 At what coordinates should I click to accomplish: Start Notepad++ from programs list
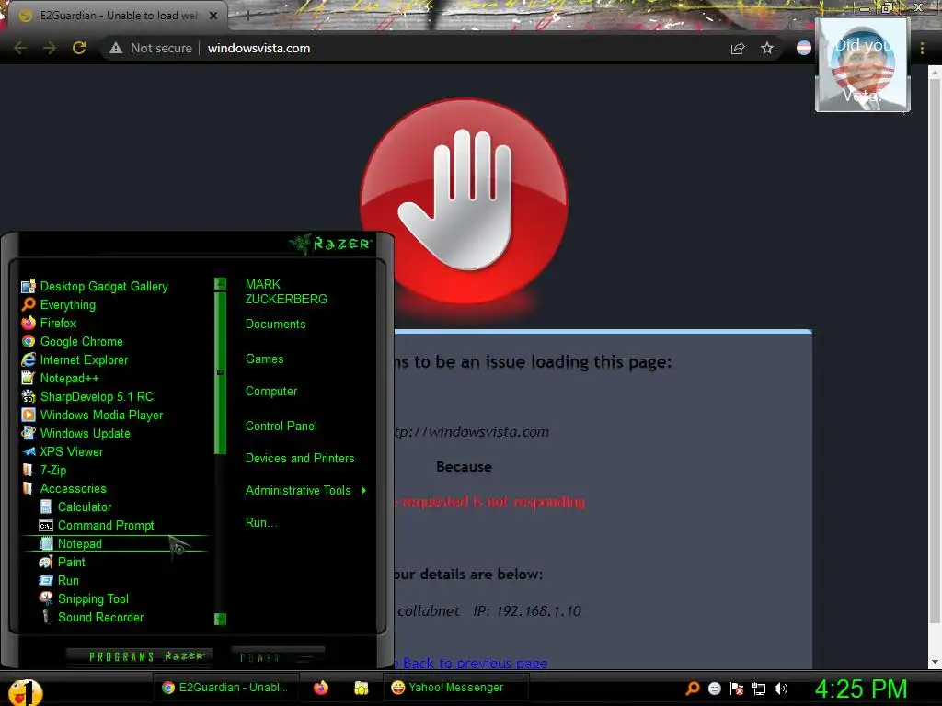[x=60, y=378]
